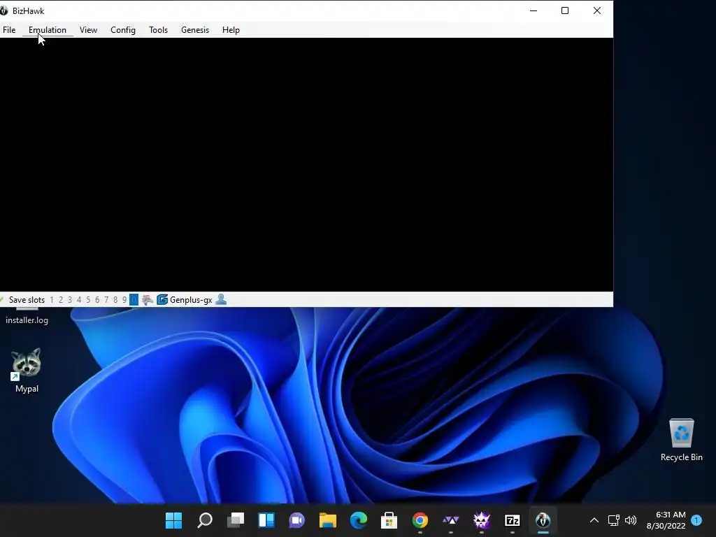Image resolution: width=716 pixels, height=537 pixels.
Task: Show hidden system tray icons
Action: tap(594, 520)
